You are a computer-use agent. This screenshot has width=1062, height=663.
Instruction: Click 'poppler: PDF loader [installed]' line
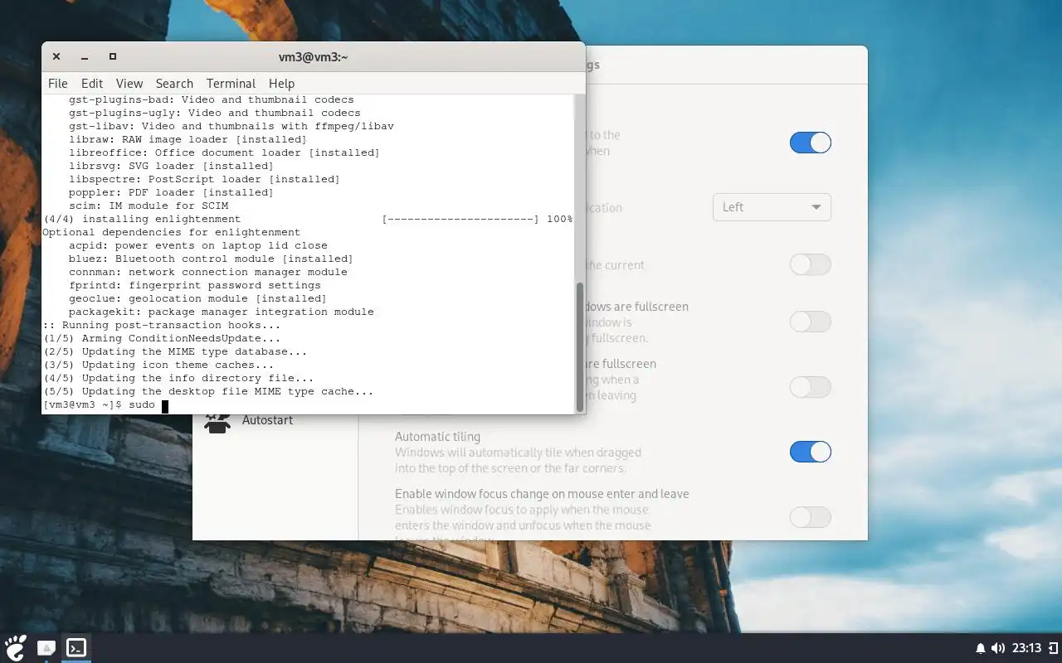point(172,192)
